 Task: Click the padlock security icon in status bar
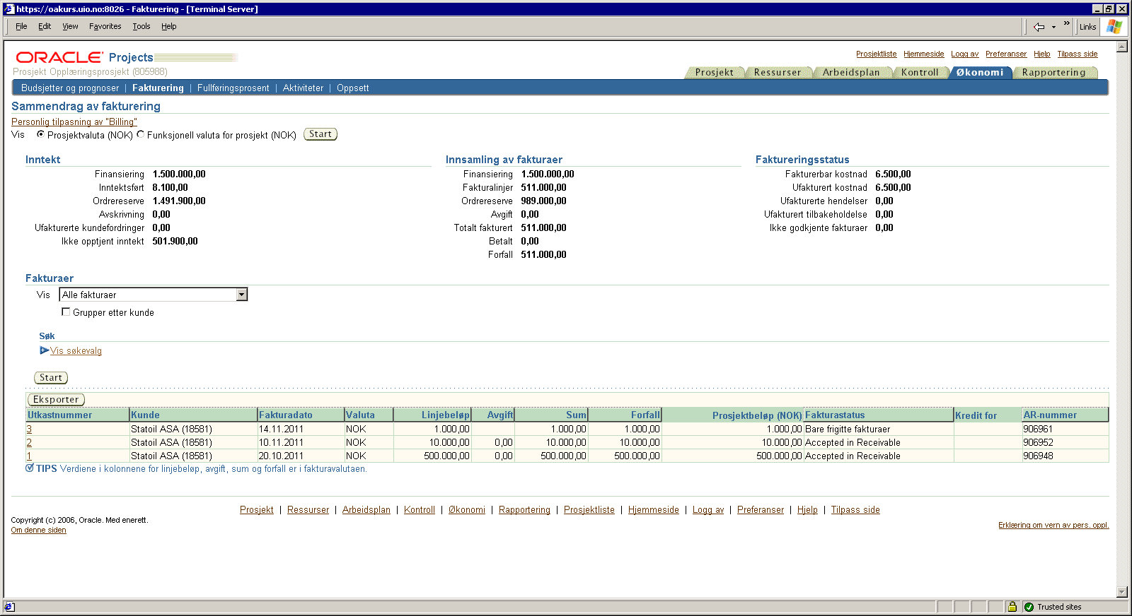pos(1012,607)
